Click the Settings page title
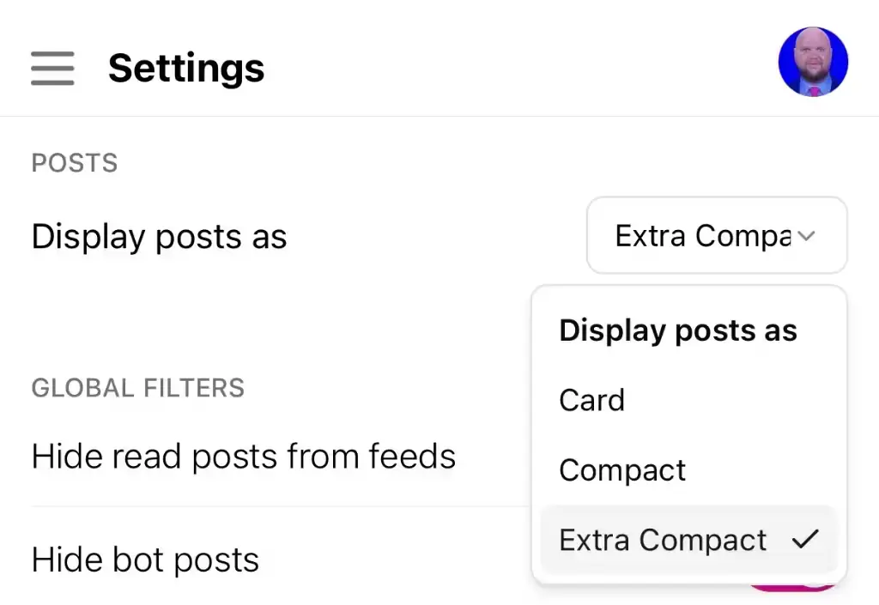The width and height of the screenshot is (879, 605). click(186, 68)
